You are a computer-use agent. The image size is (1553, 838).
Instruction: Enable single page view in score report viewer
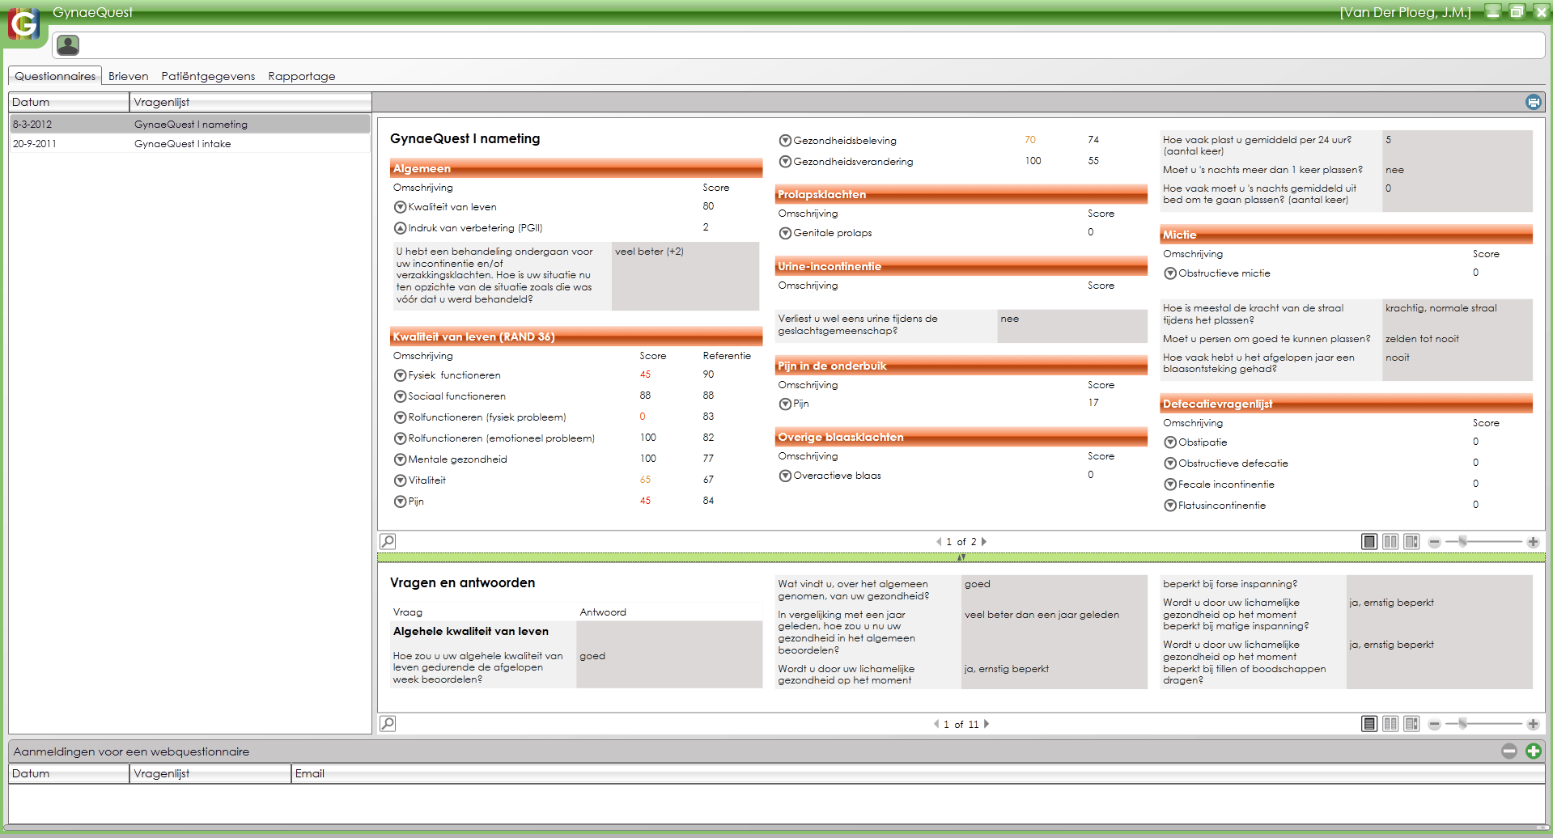click(1369, 541)
